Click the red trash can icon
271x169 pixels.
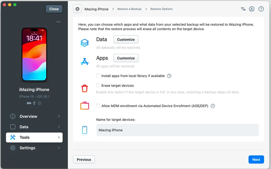tap(84, 88)
